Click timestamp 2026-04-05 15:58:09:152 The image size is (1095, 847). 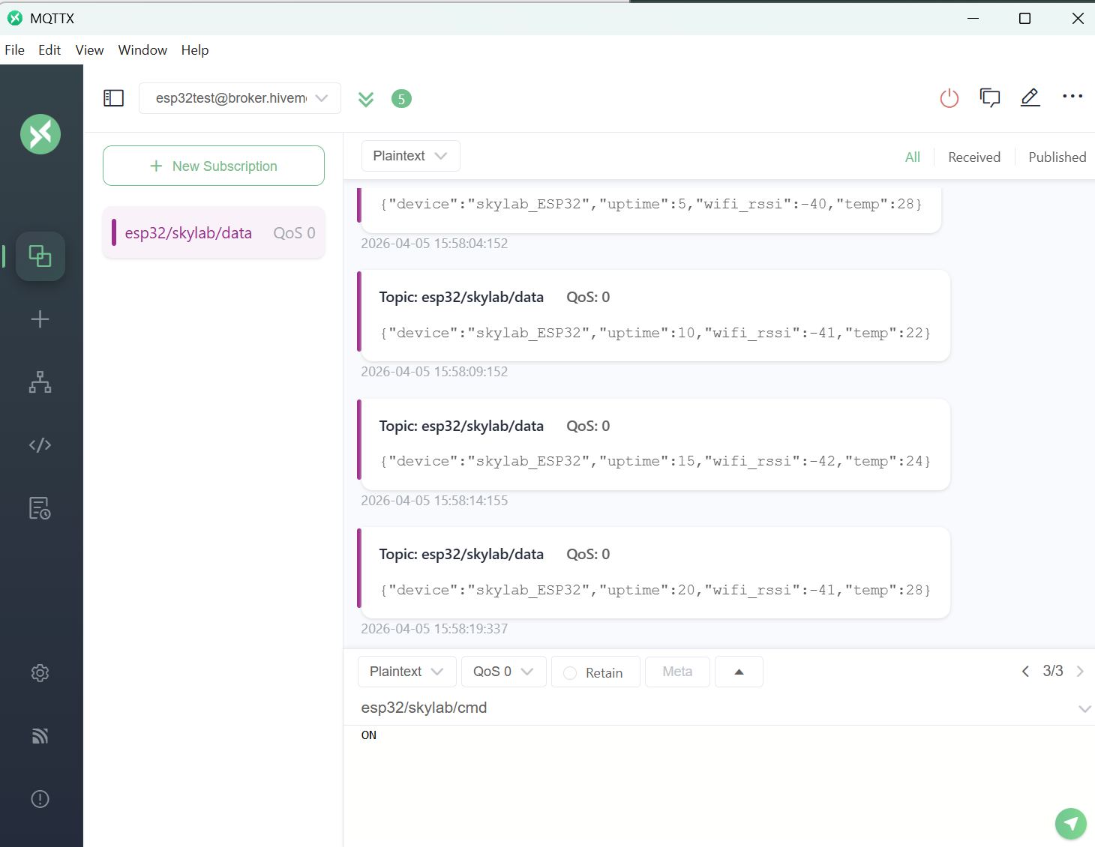434,372
